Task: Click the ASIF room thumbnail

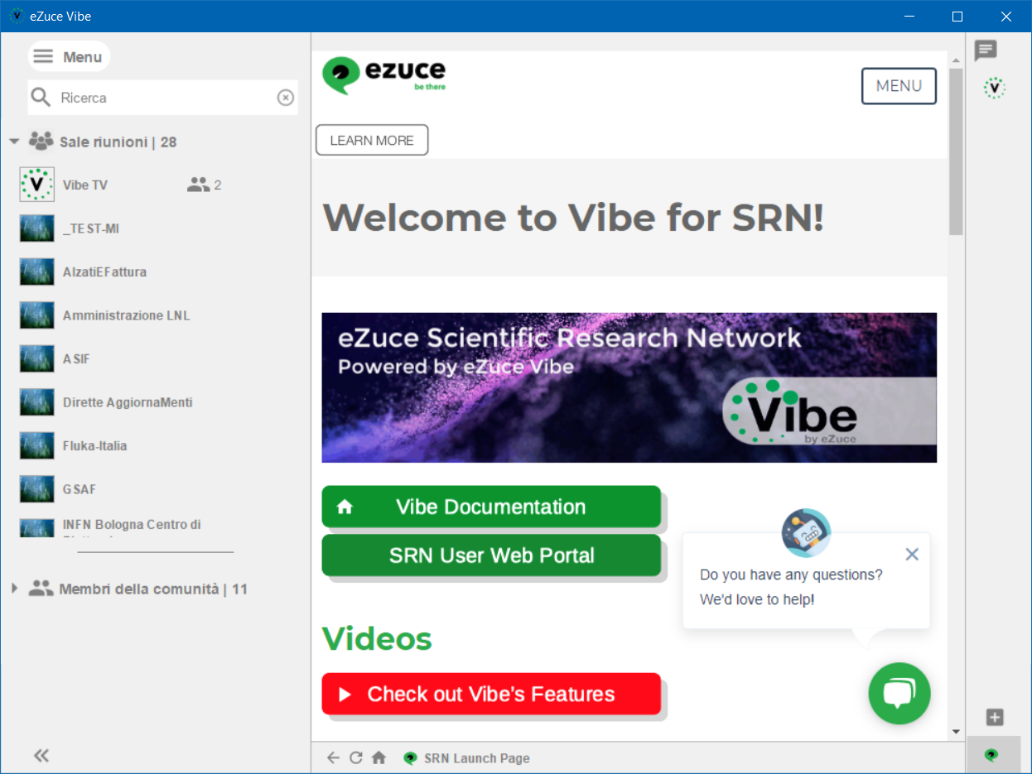Action: (x=36, y=358)
